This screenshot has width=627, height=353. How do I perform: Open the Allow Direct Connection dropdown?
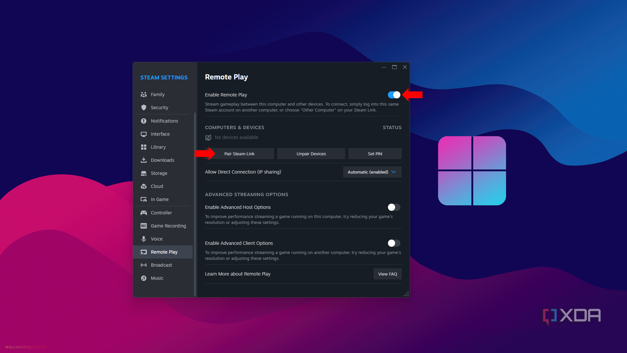pos(372,172)
